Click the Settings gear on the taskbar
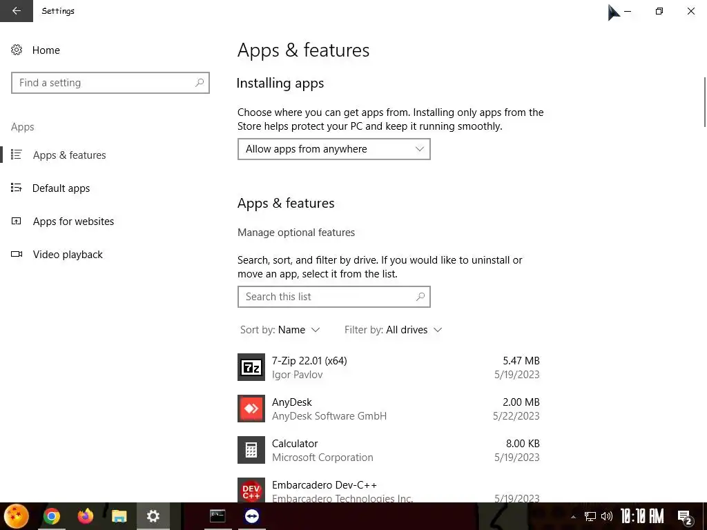Screen dimensions: 707x530 [153, 516]
